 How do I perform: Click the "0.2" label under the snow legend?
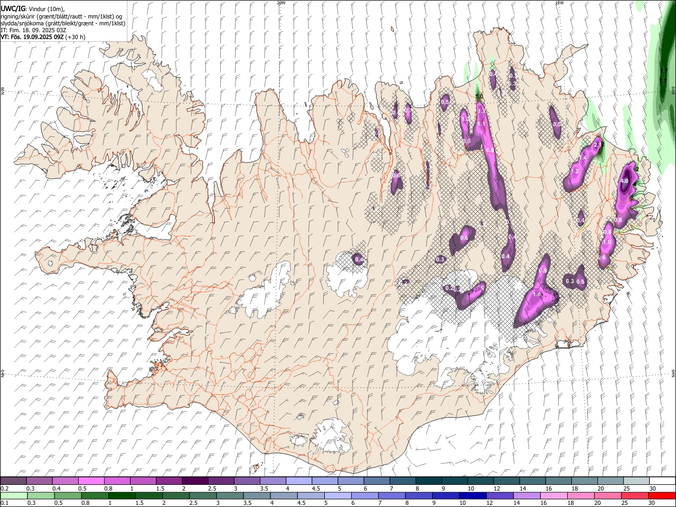click(x=5, y=489)
